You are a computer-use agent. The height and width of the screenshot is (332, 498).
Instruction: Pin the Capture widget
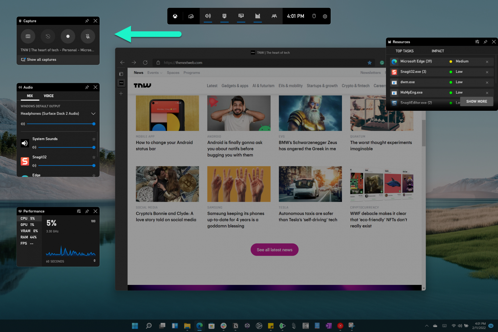coord(87,21)
